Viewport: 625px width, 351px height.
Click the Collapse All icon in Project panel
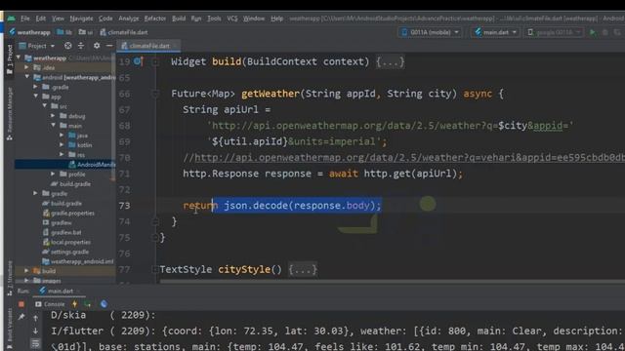coord(81,46)
